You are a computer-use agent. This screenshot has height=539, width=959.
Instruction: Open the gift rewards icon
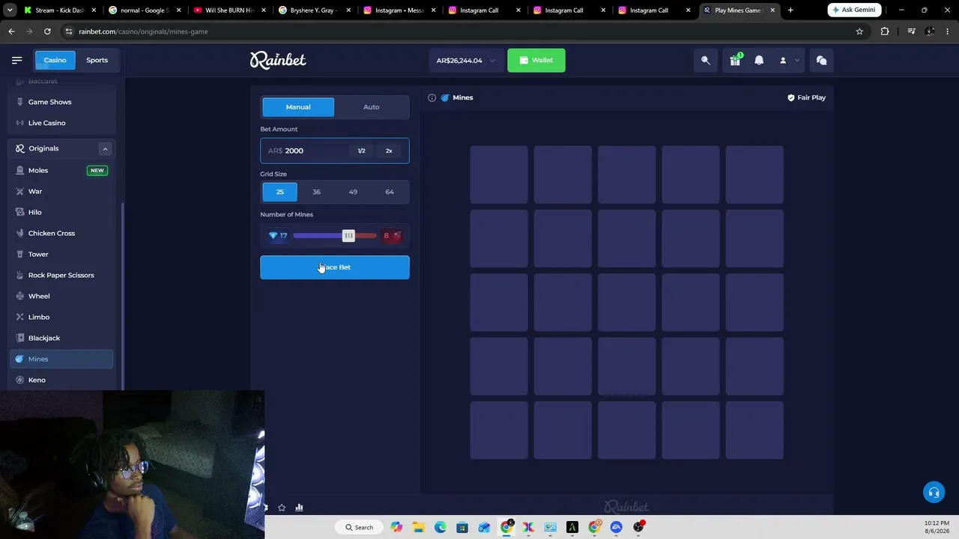click(735, 61)
